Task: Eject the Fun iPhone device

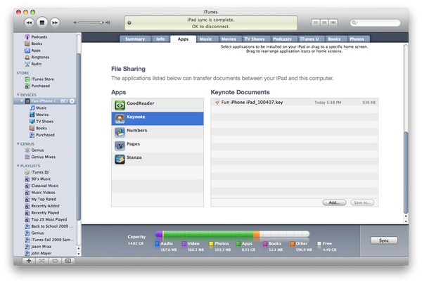Action: pyautogui.click(x=72, y=101)
